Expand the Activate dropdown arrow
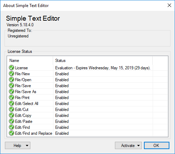175x154 pixels. point(138,146)
